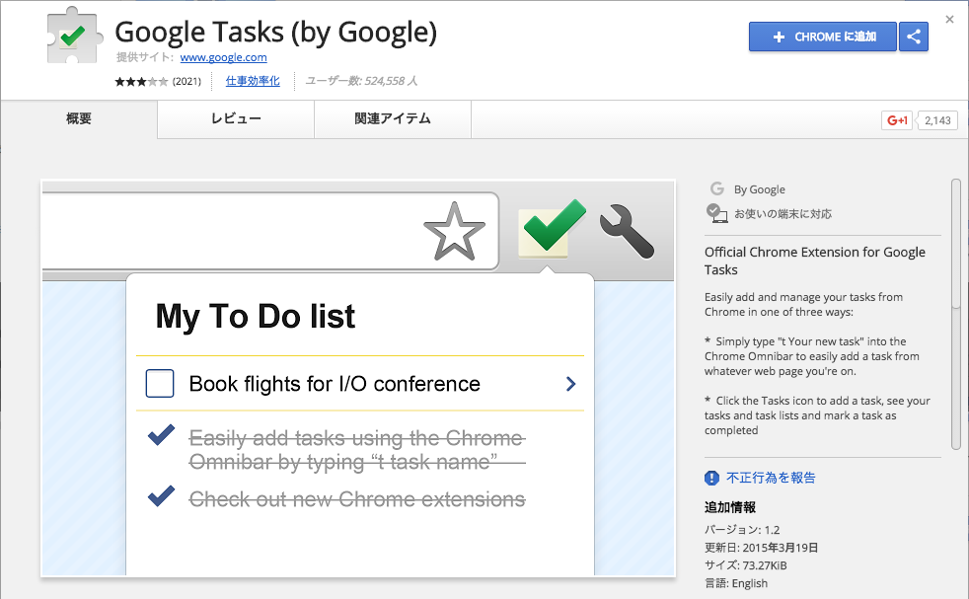Expand the Book flights task arrow
The height and width of the screenshot is (599, 969).
point(570,384)
